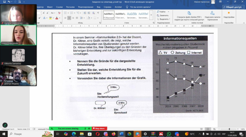
Task: Click the Найти search button
Action: click(x=161, y=12)
